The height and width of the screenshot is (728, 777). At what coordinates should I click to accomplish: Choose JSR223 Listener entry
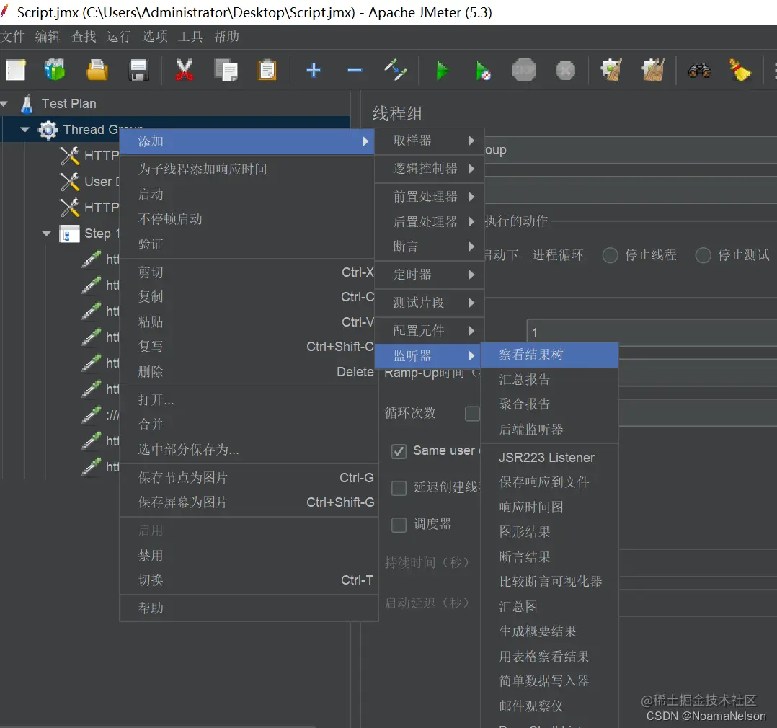[x=549, y=458]
